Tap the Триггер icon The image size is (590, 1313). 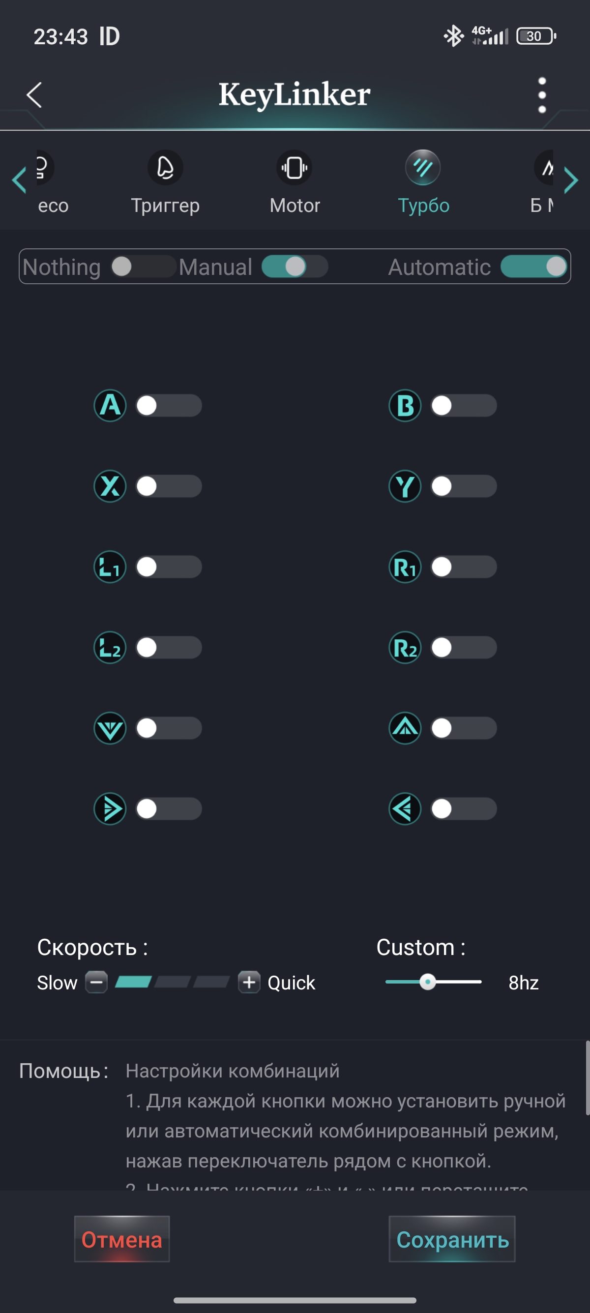pyautogui.click(x=165, y=168)
